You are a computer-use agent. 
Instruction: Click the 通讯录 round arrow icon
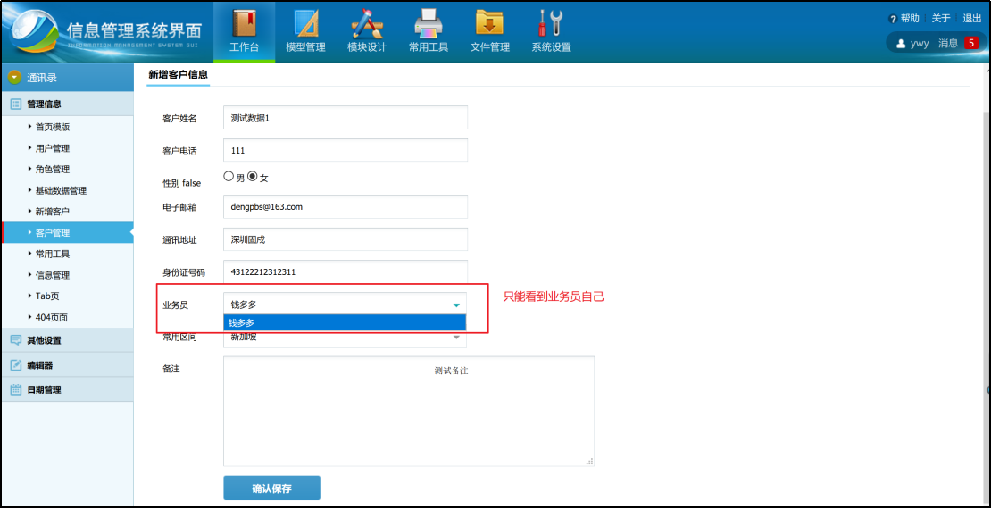coord(14,78)
